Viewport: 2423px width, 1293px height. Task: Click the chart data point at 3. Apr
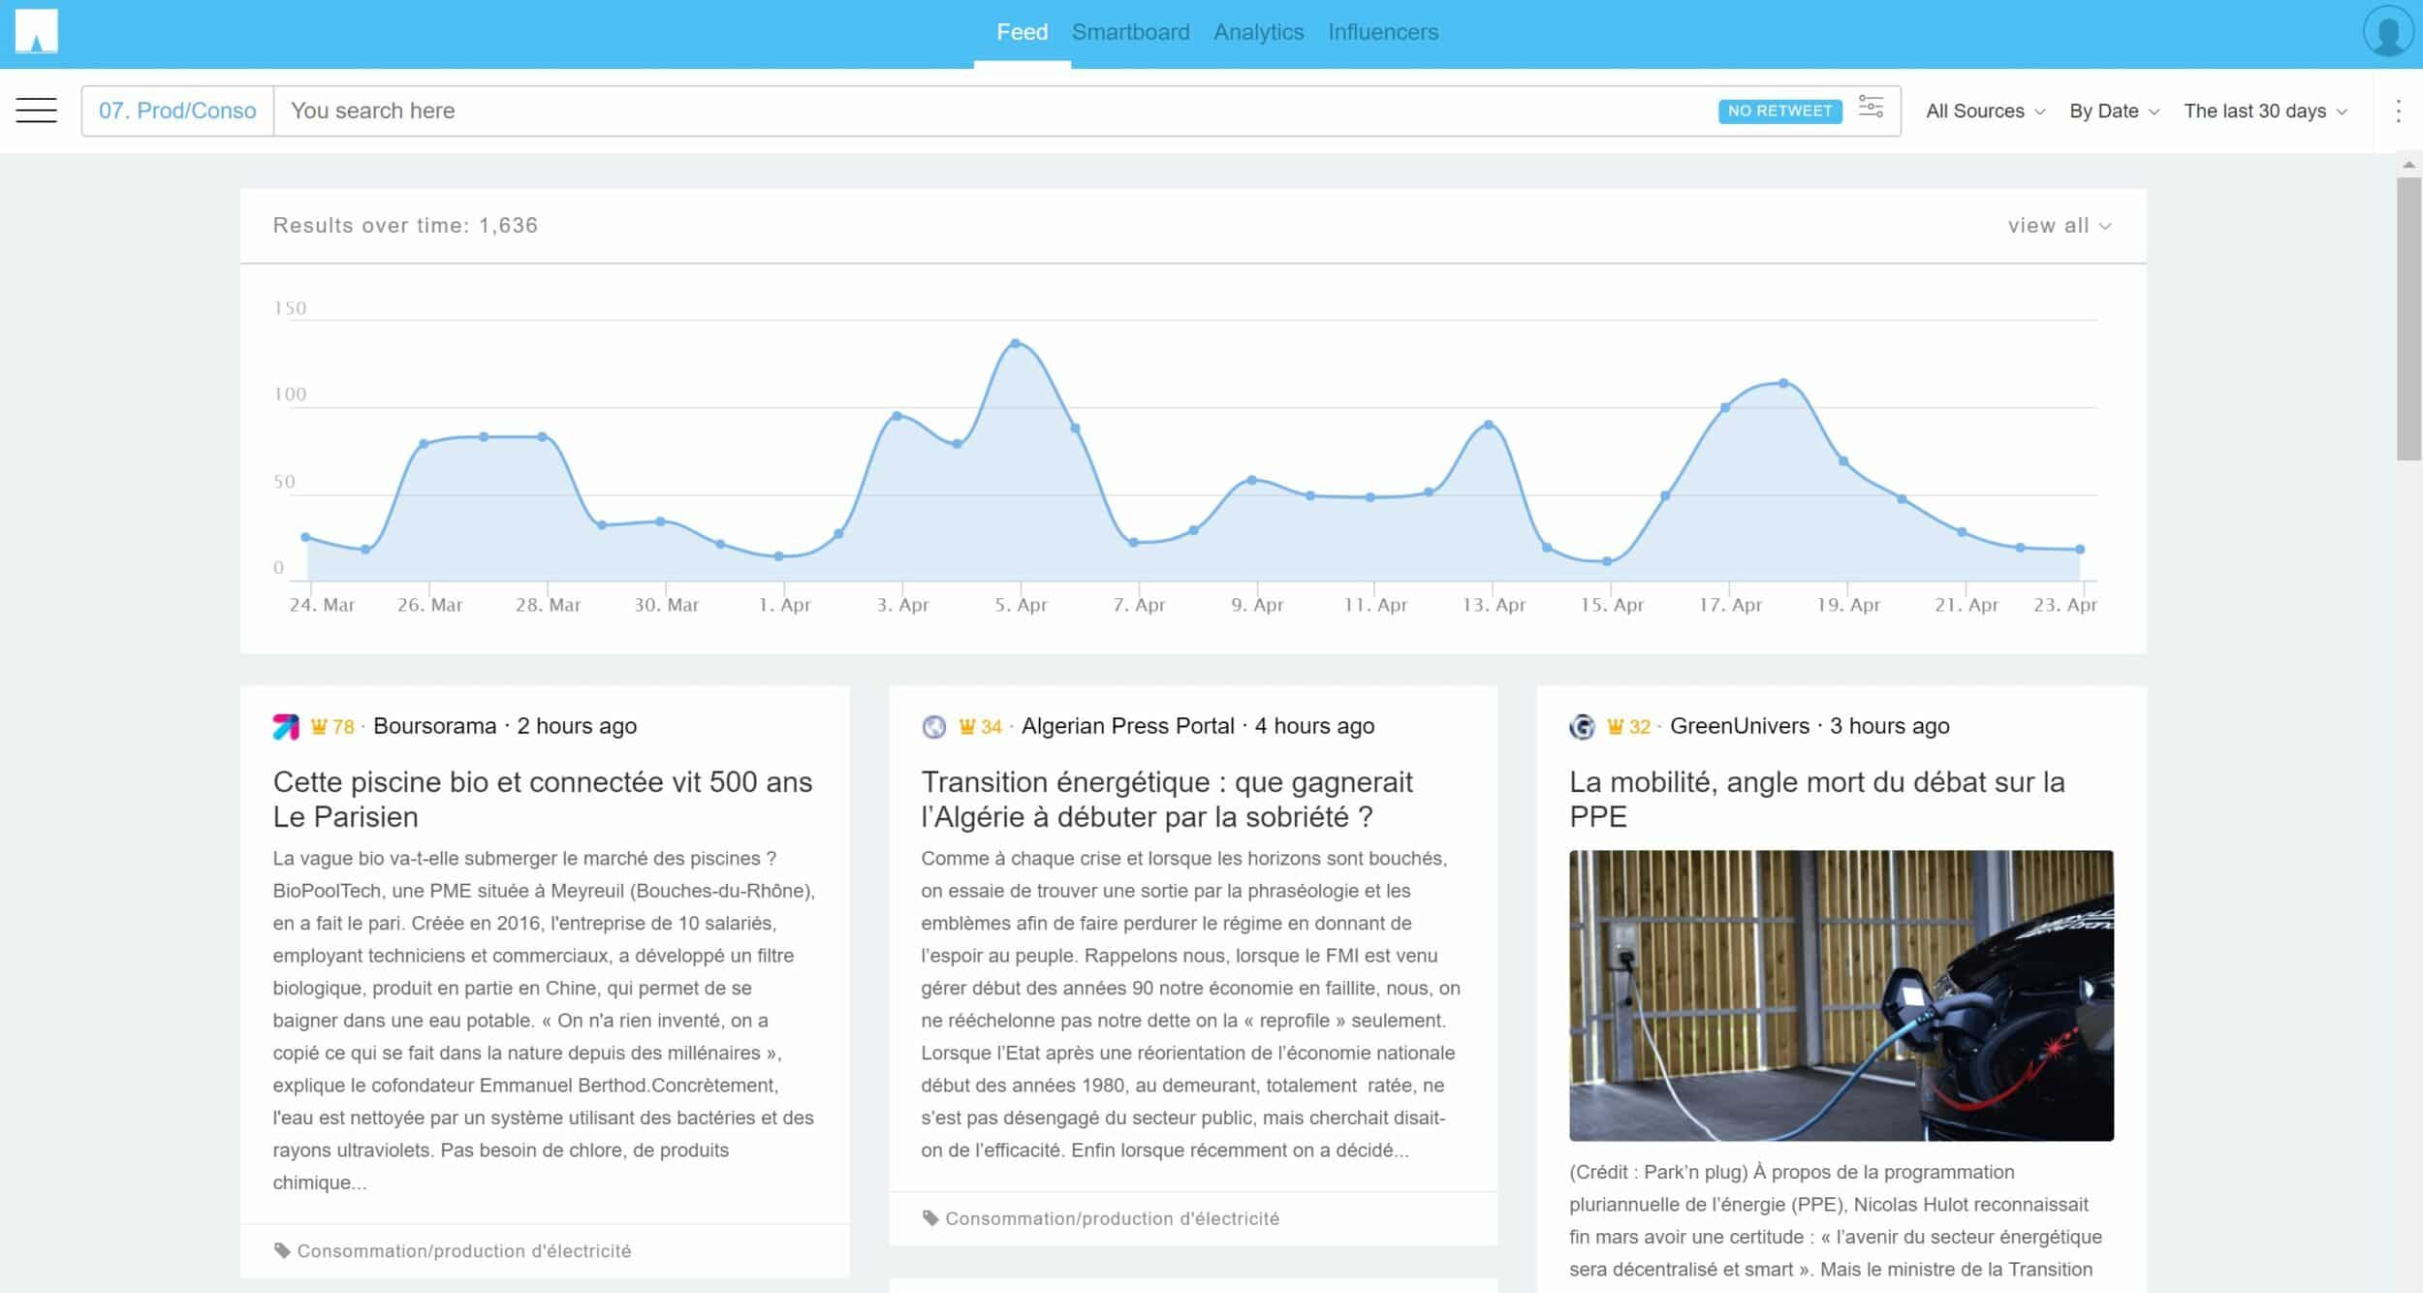(x=897, y=416)
